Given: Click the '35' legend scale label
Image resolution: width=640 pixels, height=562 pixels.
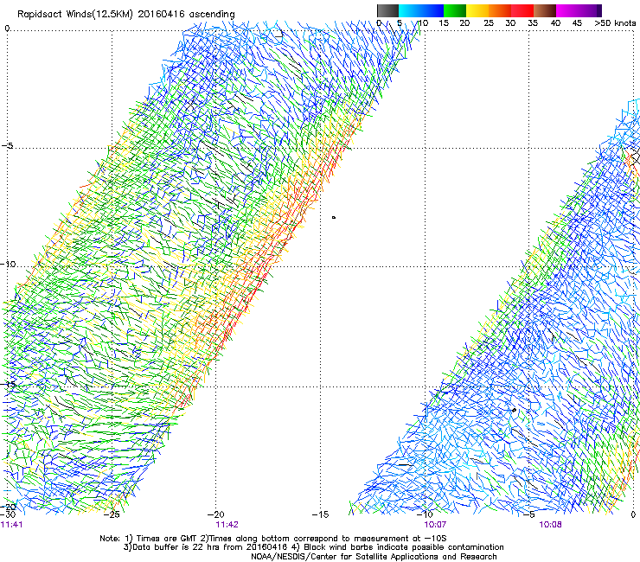Looking at the screenshot, I should 533,22.
